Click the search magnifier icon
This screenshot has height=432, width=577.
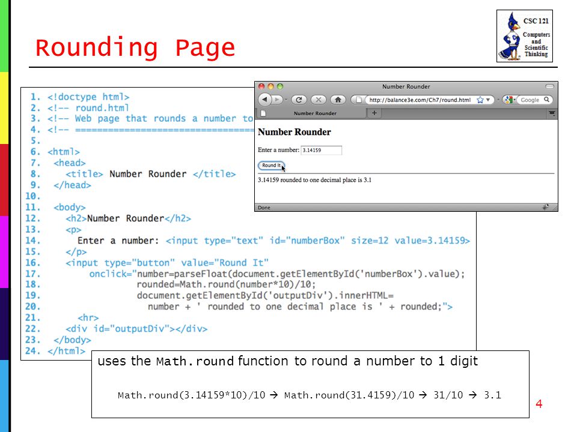click(x=546, y=100)
